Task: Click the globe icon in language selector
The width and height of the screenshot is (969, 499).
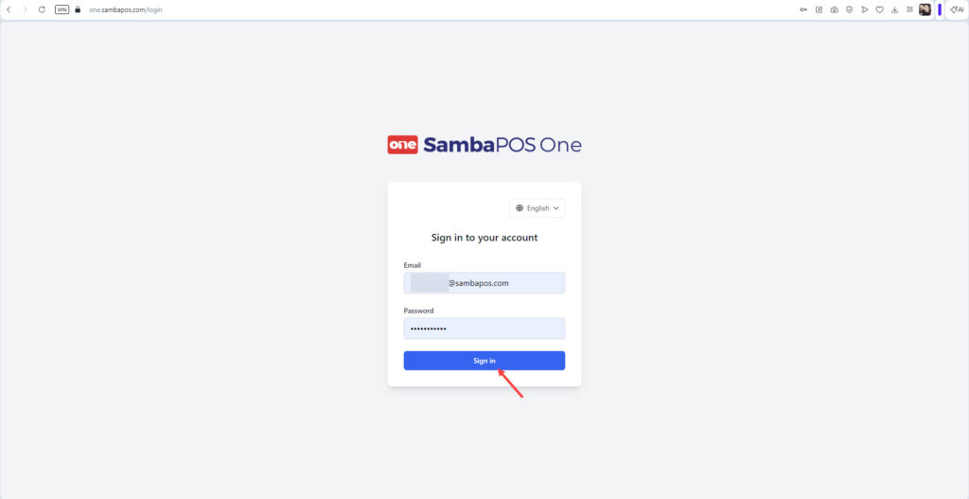Action: point(520,208)
